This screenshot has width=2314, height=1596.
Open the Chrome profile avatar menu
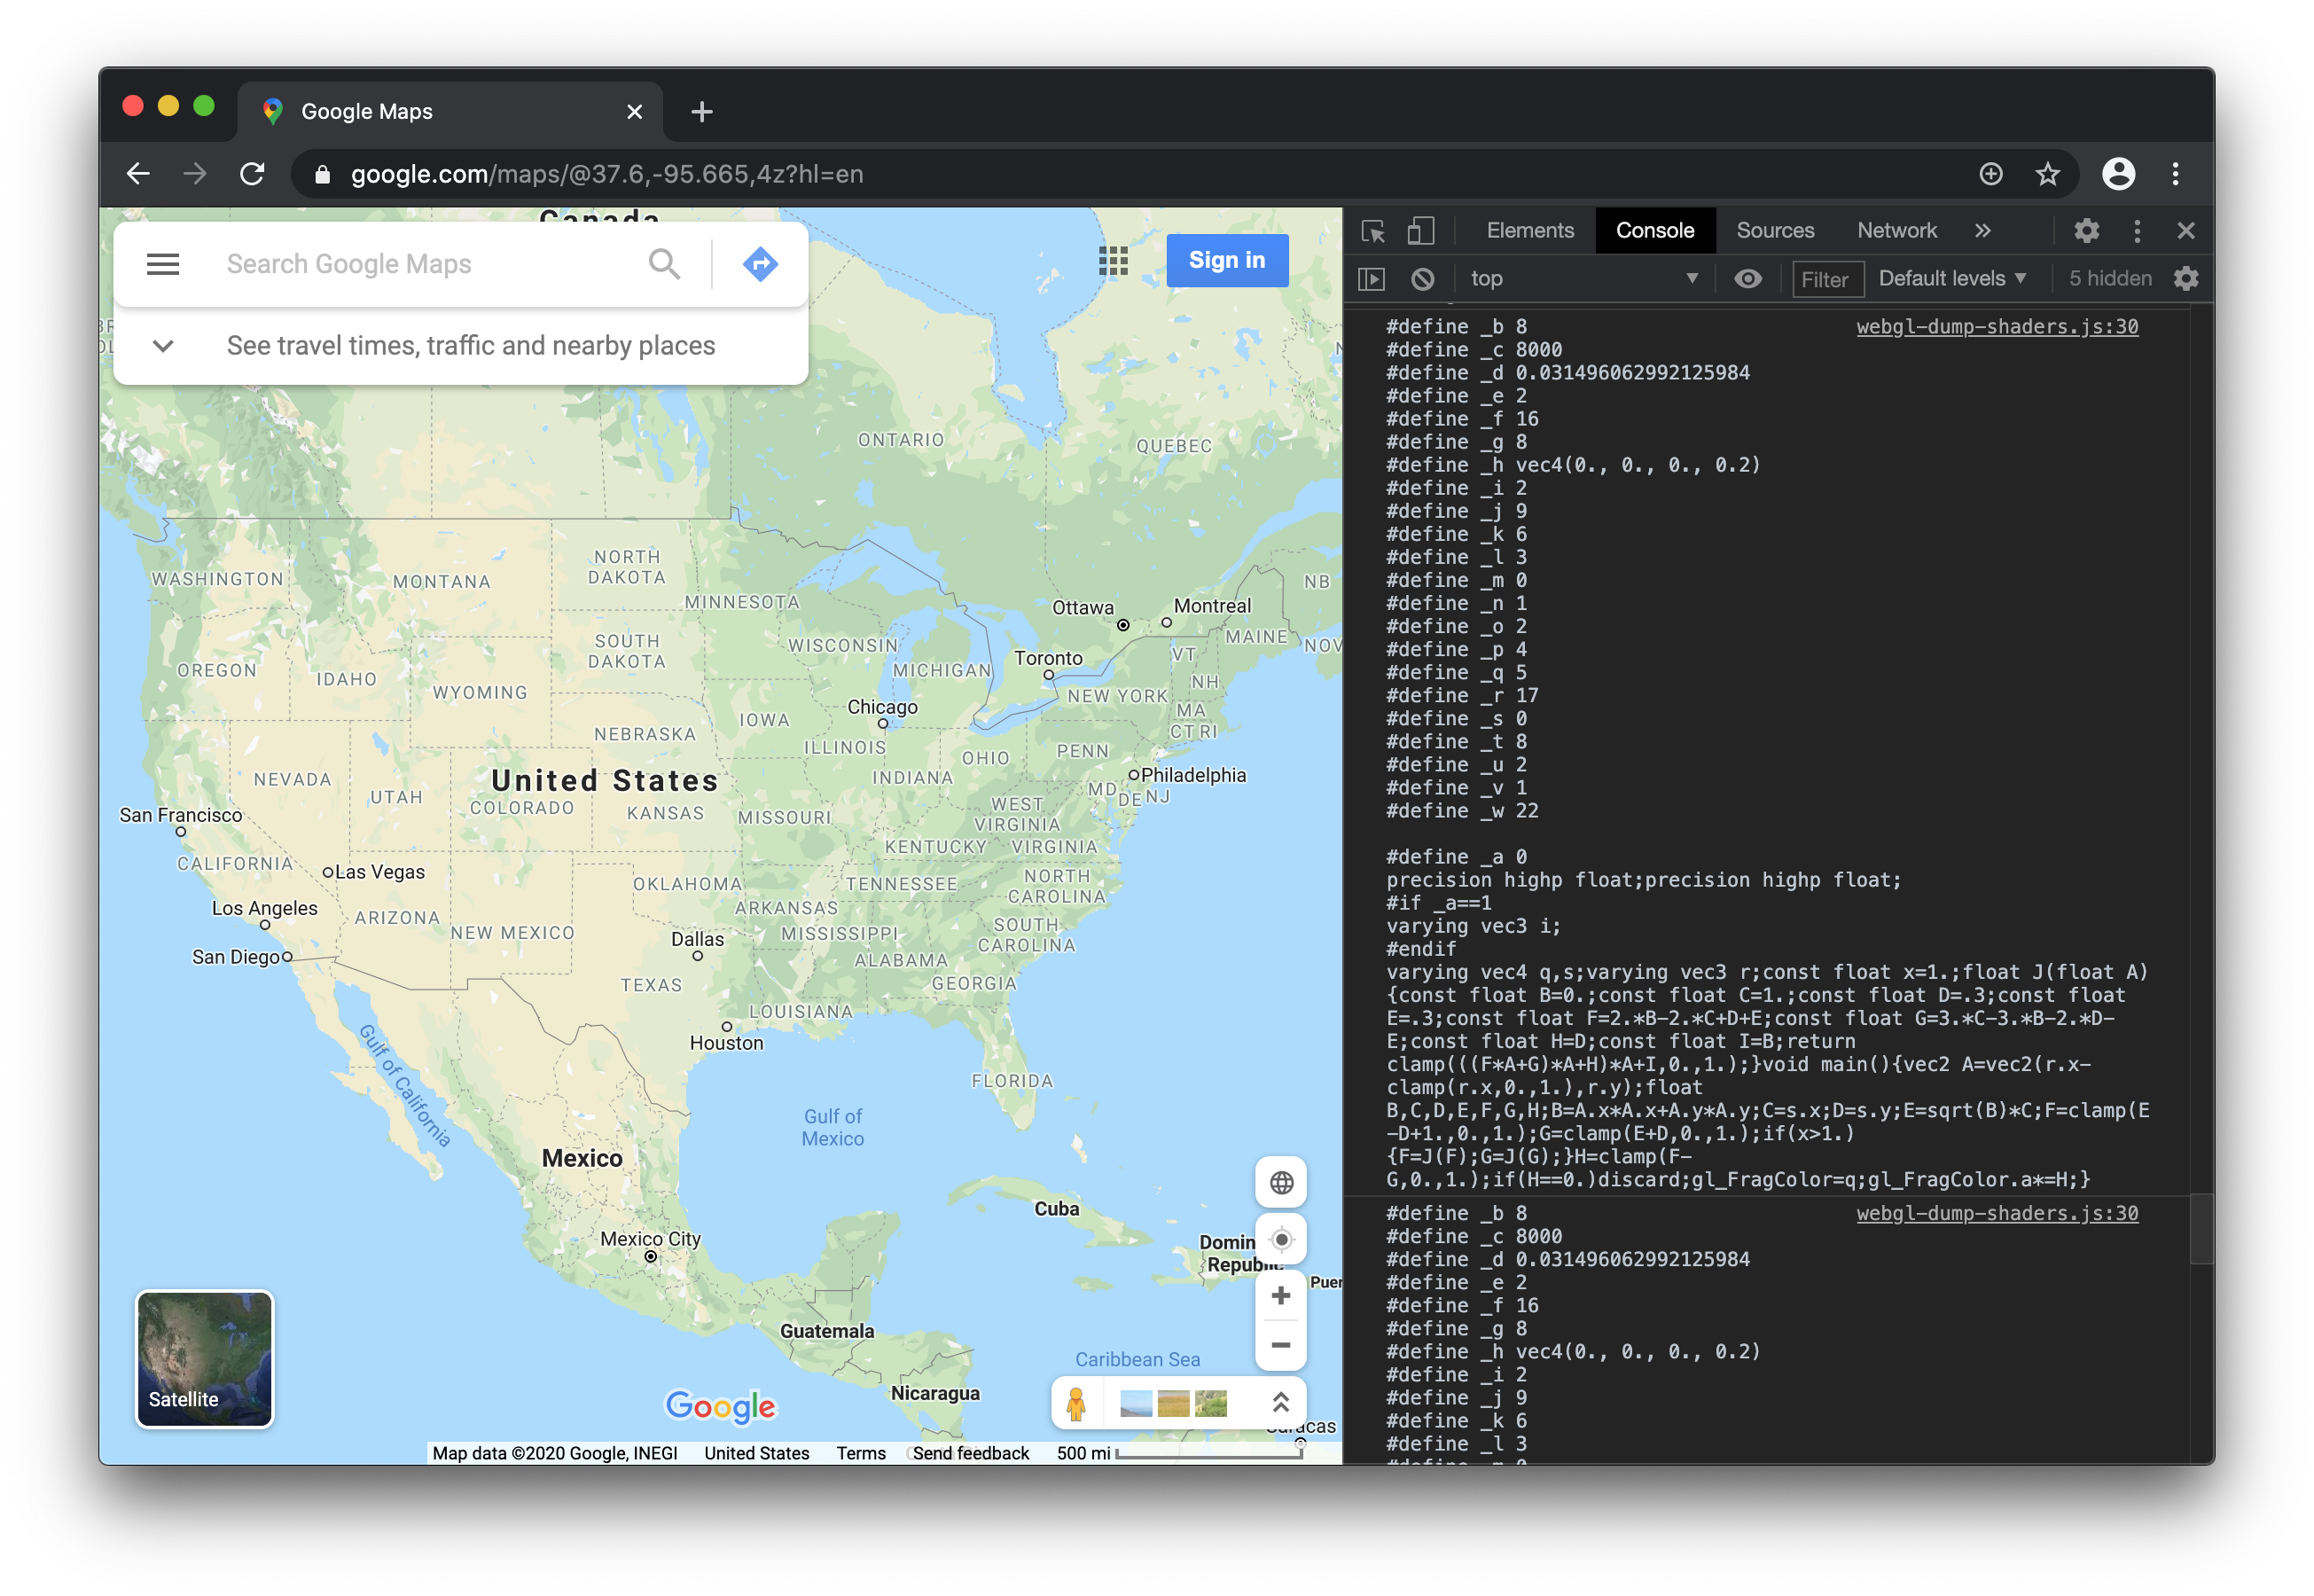(x=2119, y=174)
